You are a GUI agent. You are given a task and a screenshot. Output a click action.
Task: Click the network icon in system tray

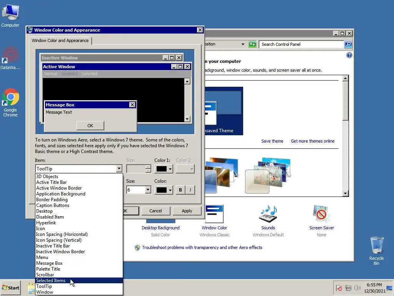point(348,288)
